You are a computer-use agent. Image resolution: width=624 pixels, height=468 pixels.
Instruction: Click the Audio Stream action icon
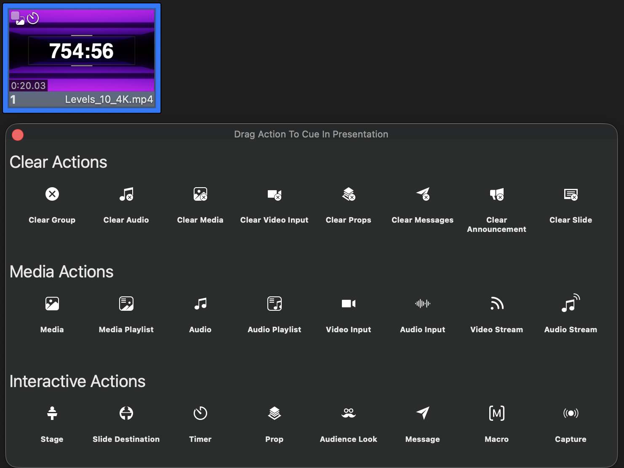coord(571,304)
